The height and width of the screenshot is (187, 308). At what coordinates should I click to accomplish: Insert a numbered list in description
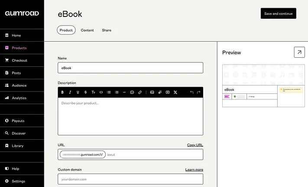(117, 92)
